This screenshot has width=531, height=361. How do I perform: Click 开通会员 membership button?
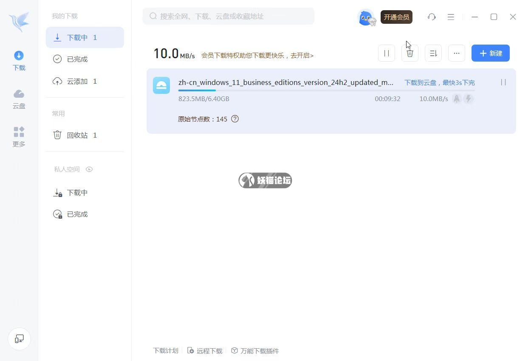tap(396, 17)
